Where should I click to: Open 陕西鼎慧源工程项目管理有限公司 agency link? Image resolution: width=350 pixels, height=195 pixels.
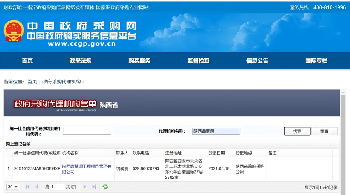tap(86, 169)
